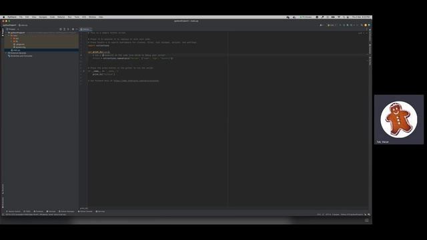427x240 pixels.
Task: Select the .gitignore file in venv
Action: tap(20, 45)
